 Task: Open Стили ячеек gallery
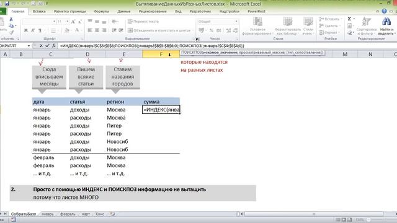click(x=308, y=26)
